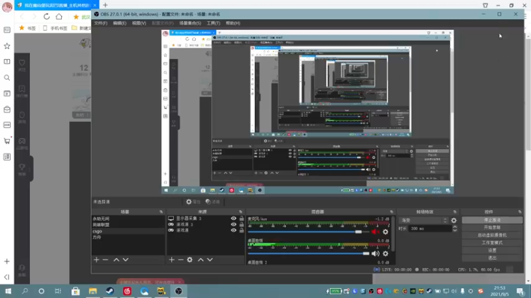Open a new browser tab with plus
531x298 pixels.
point(106,5)
